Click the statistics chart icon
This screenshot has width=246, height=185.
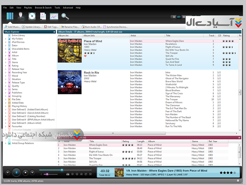click(54, 16)
